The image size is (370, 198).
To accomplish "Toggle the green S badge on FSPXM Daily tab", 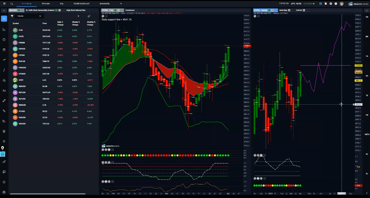I will (115, 10).
